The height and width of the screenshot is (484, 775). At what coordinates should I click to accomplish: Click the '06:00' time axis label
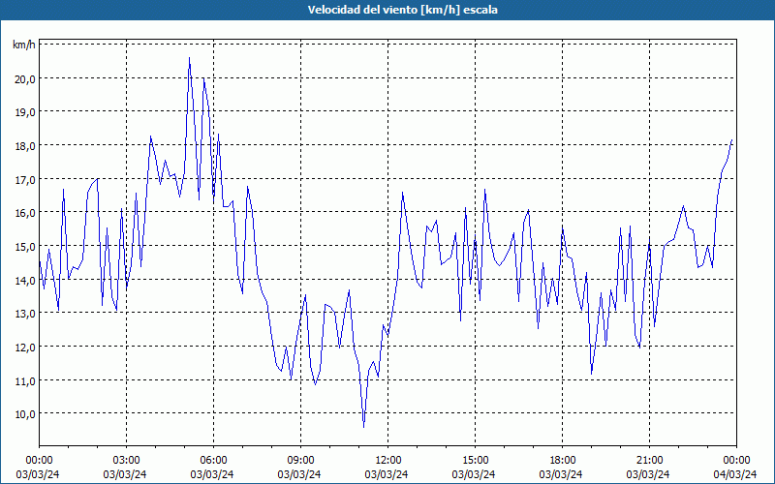213,461
